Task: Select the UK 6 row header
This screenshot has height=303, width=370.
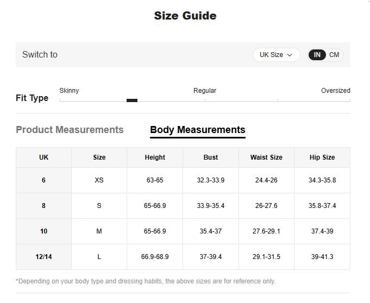Action: (43, 180)
